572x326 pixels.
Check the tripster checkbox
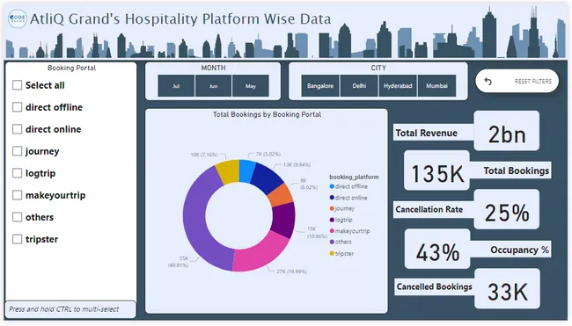[x=17, y=239]
